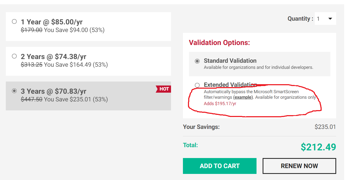
Task: Click the red HOT badge
Action: pyautogui.click(x=164, y=89)
